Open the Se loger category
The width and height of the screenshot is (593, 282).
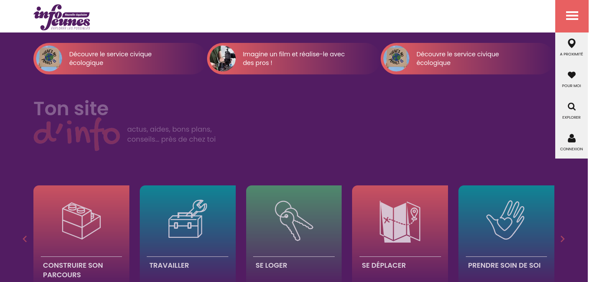(294, 234)
